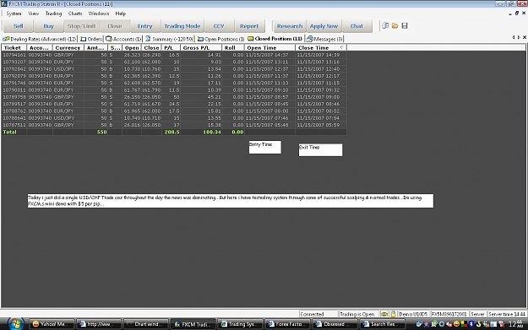Image resolution: width=528 pixels, height=330 pixels.
Task: Switch to the Accounts tab
Action: tap(123, 39)
